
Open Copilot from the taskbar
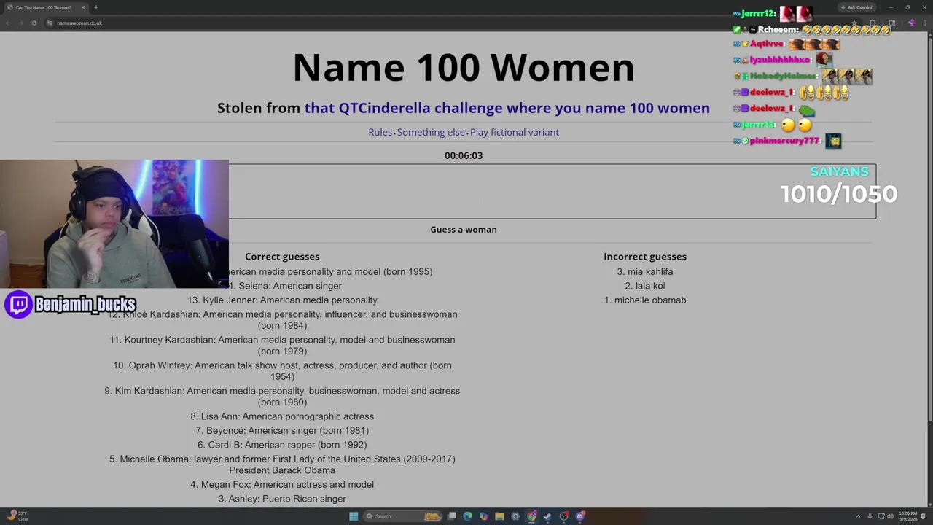click(x=483, y=516)
